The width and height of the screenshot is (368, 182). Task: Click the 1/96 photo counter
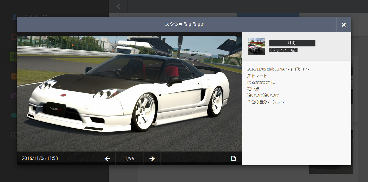pyautogui.click(x=129, y=159)
